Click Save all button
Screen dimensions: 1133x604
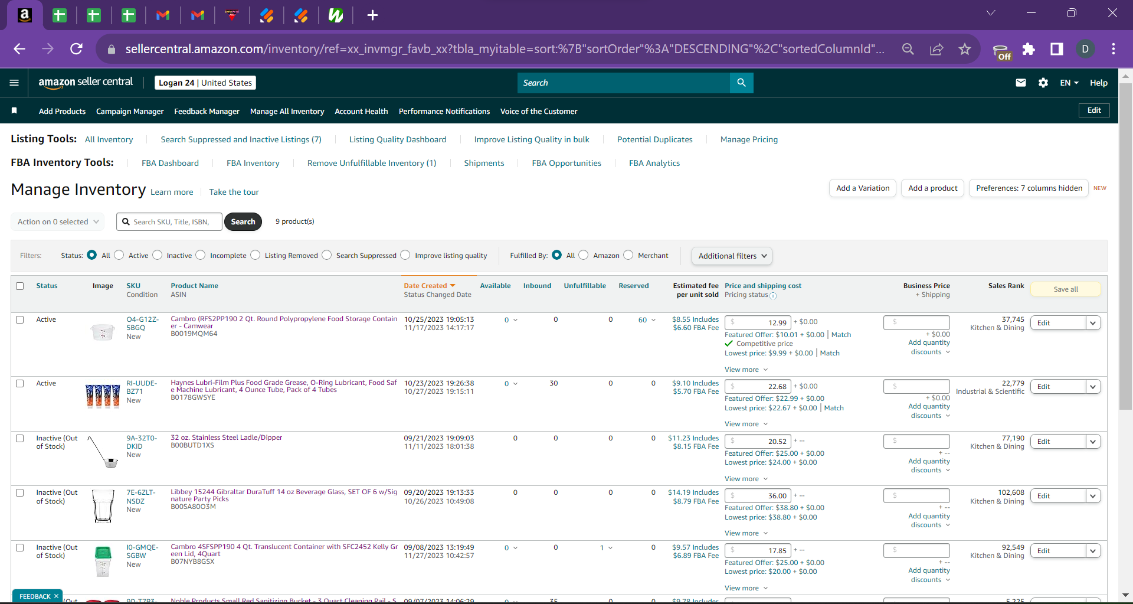pyautogui.click(x=1066, y=289)
